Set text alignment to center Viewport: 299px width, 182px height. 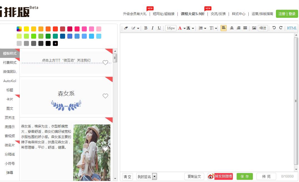[232, 28]
